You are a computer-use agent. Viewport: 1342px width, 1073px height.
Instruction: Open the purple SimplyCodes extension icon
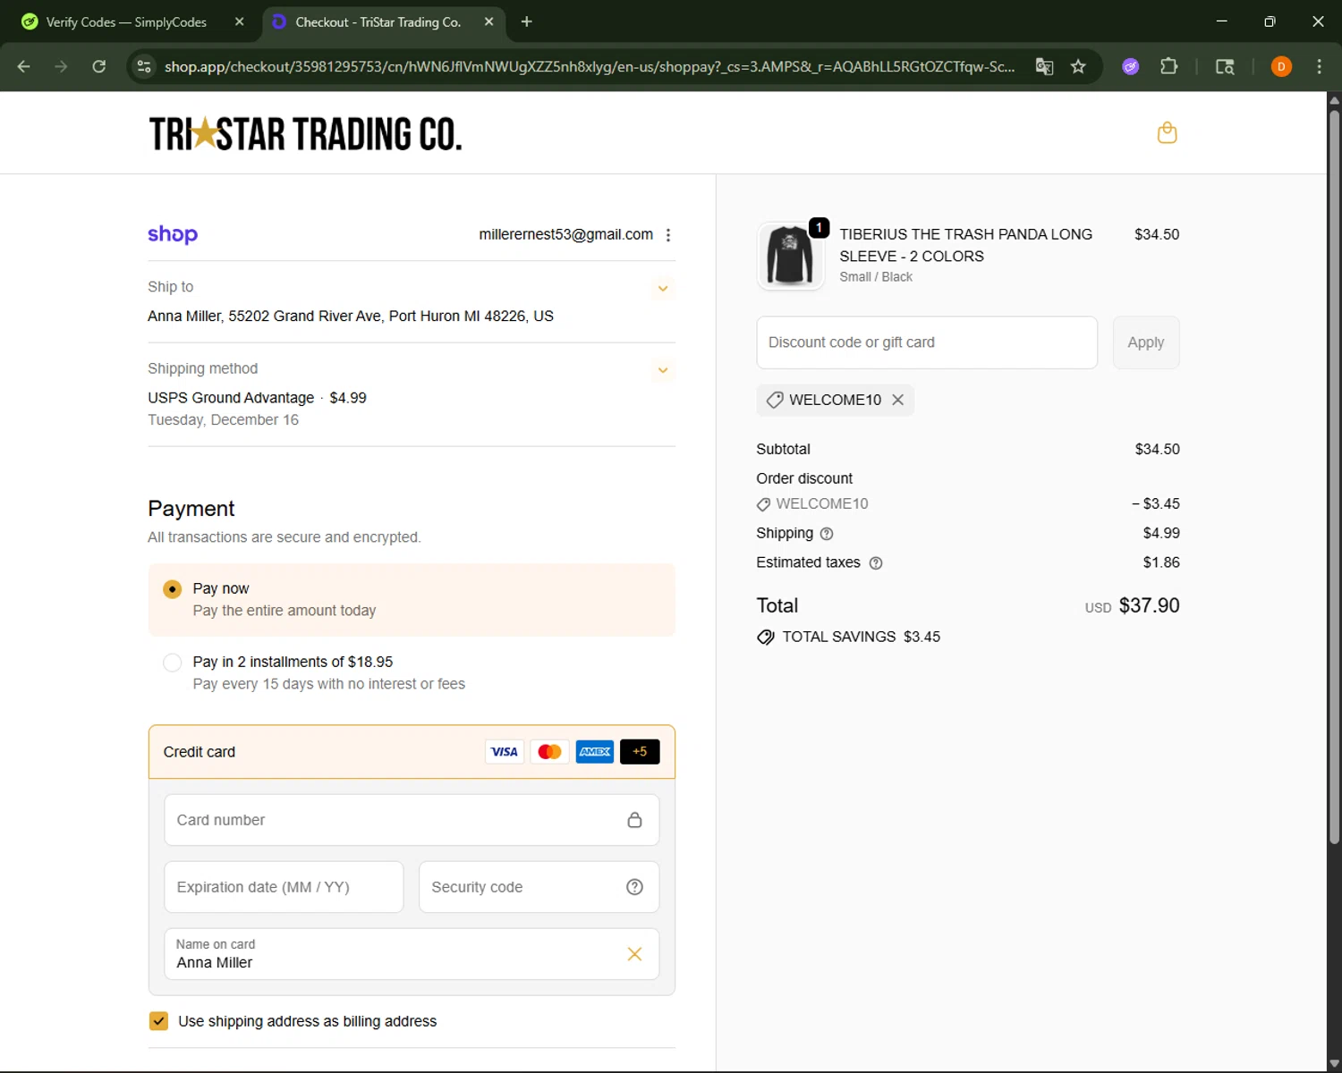point(1131,66)
